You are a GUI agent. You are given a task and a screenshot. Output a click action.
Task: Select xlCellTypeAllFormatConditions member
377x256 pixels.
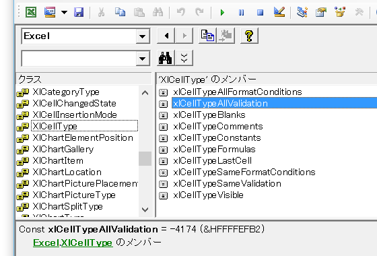[237, 92]
